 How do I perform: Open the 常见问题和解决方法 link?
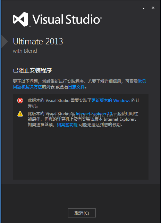pyautogui.click(x=79, y=84)
